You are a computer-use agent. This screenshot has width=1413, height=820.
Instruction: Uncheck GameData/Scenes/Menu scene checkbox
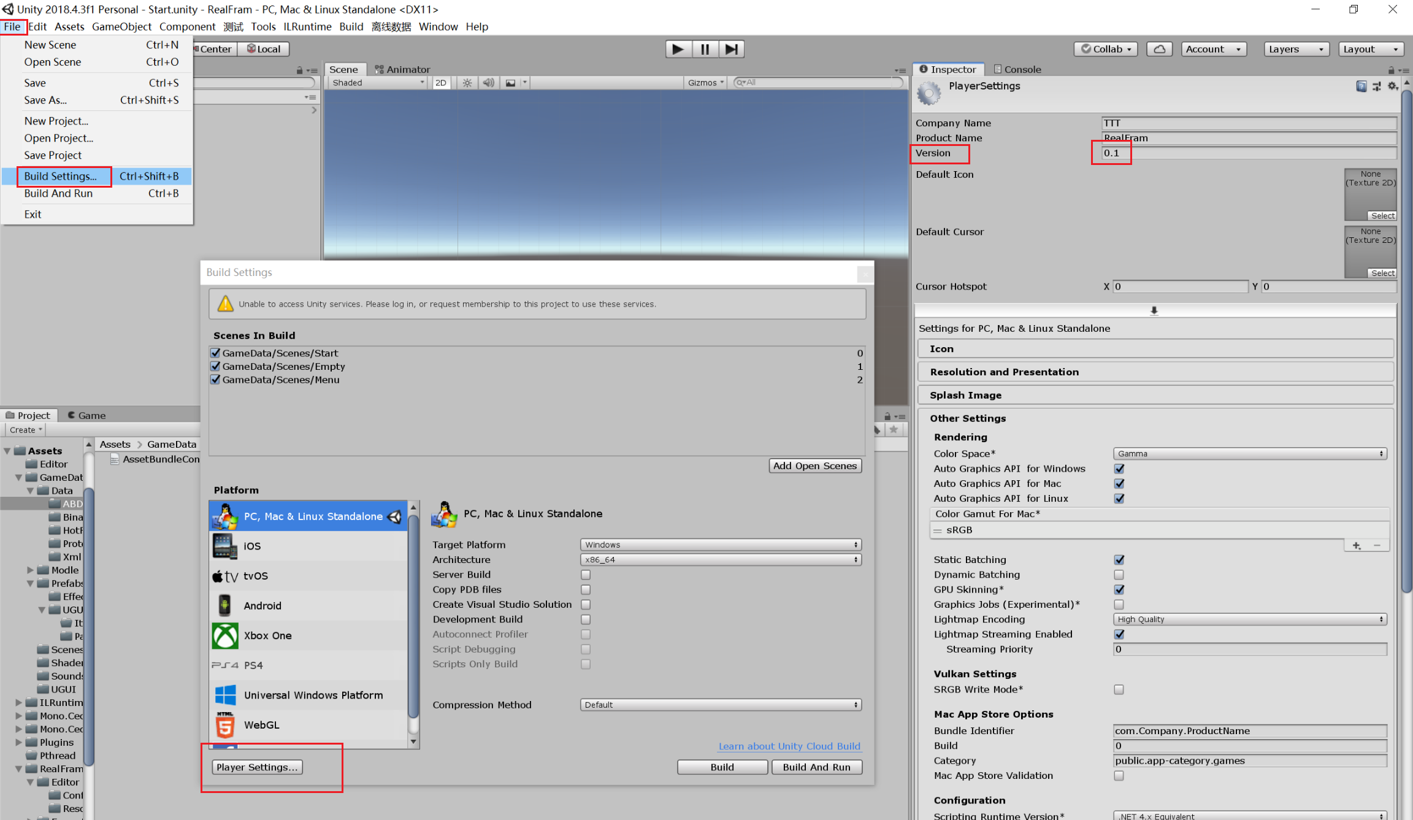click(x=215, y=380)
